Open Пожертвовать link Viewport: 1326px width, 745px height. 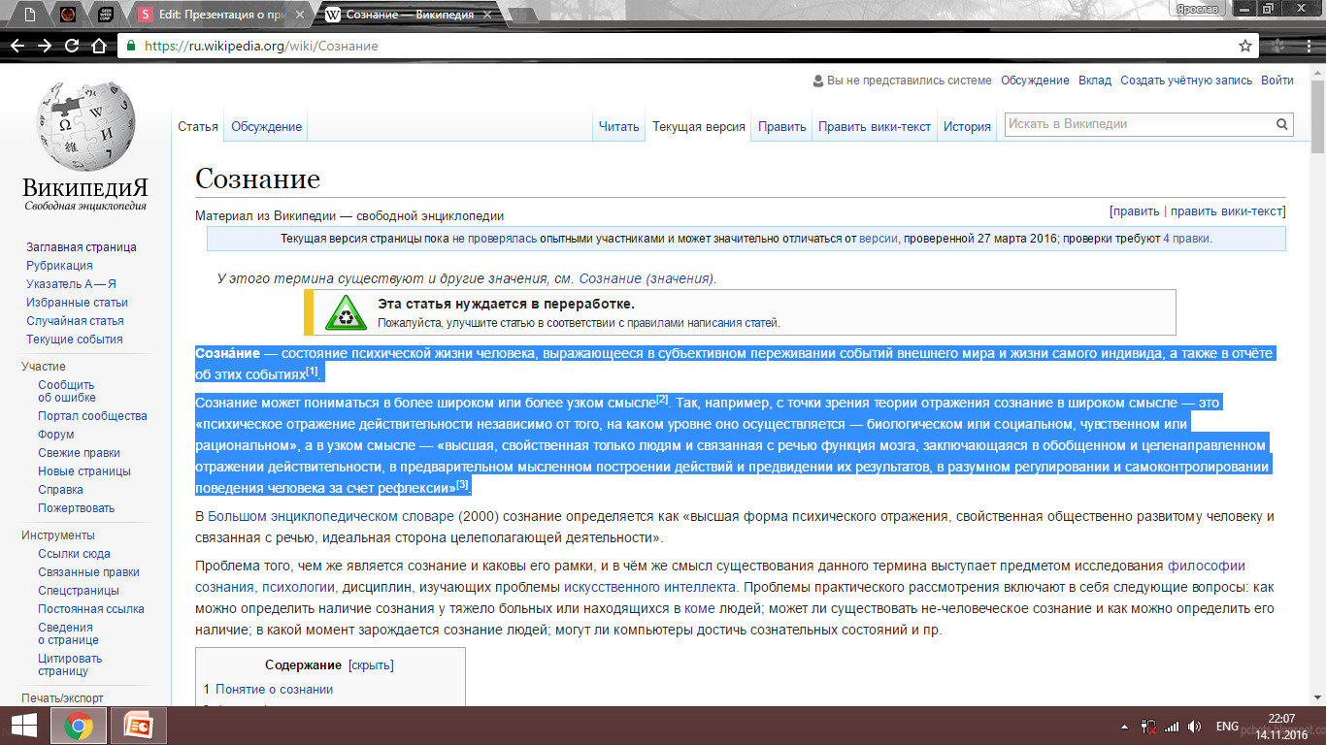pos(76,508)
